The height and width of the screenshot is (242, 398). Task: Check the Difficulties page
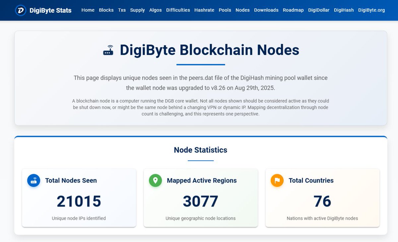click(x=178, y=10)
